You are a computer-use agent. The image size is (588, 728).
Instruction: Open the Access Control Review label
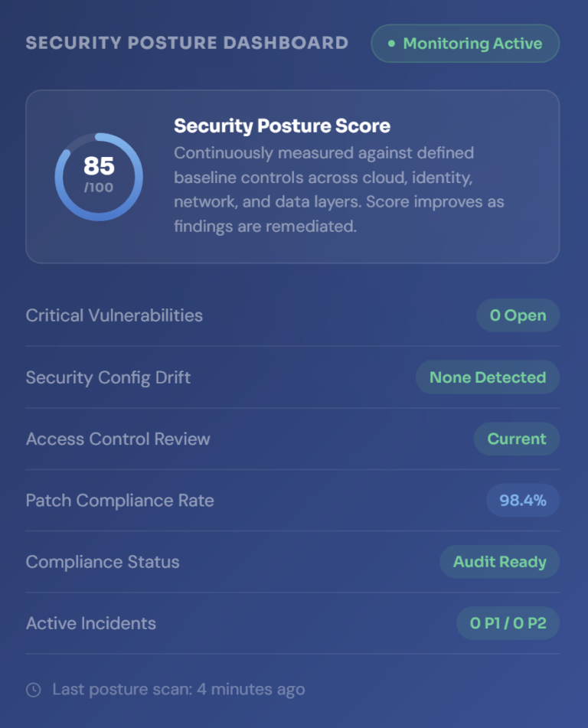click(x=118, y=439)
